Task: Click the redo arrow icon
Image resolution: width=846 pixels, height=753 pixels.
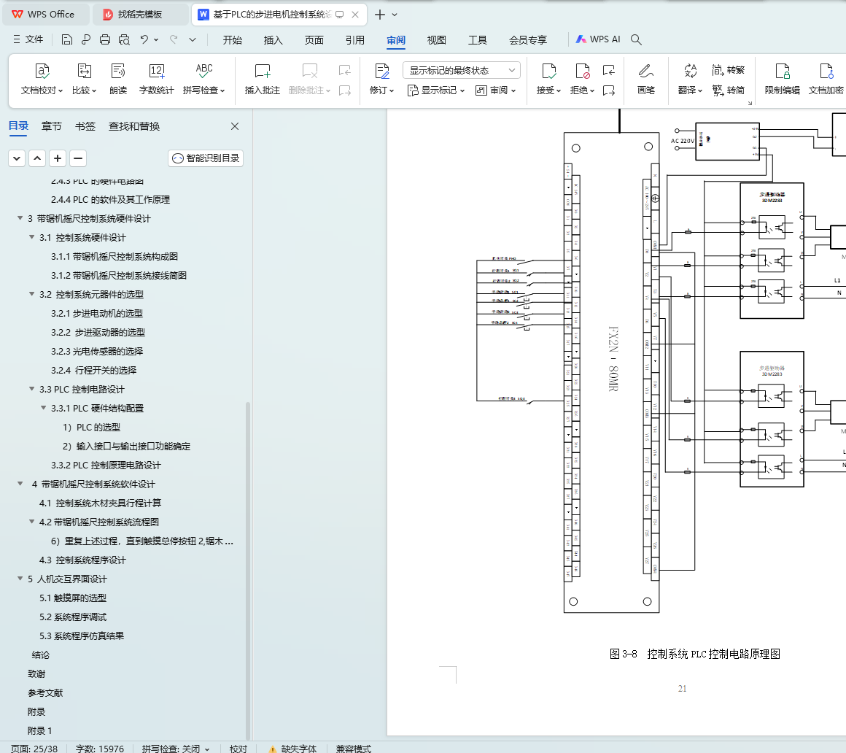Action: pos(173,39)
